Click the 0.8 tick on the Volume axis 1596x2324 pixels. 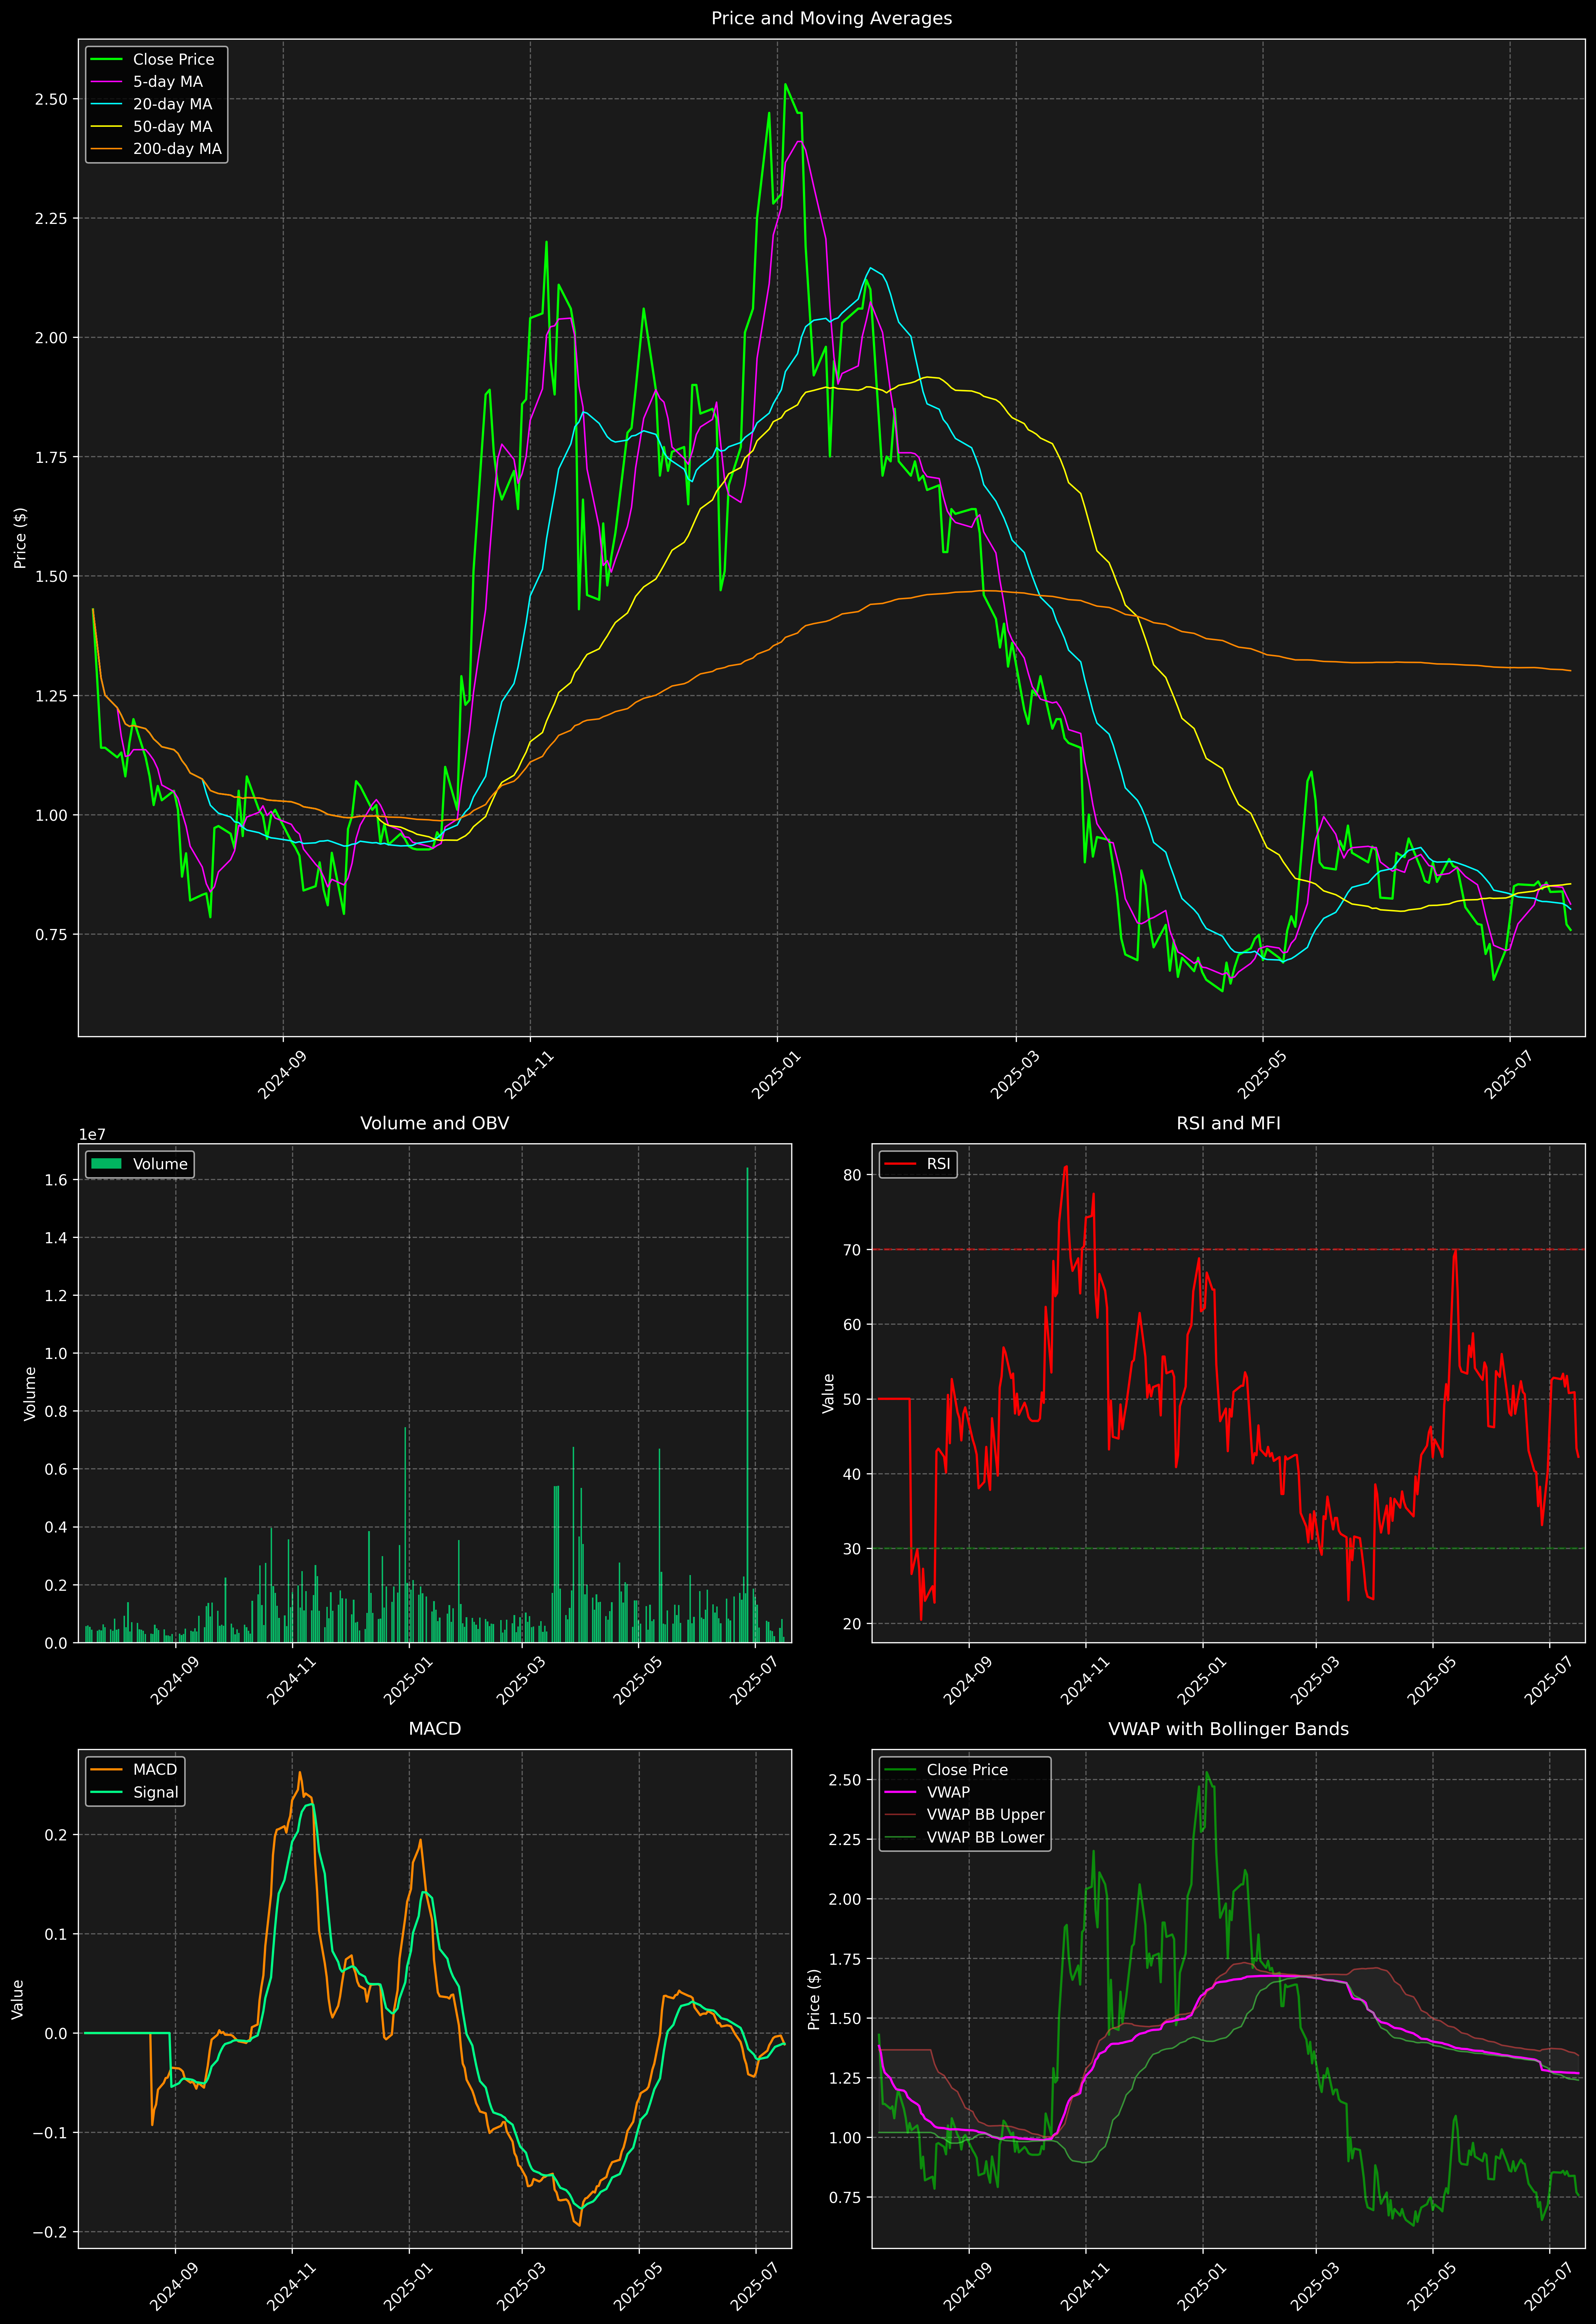click(56, 1412)
